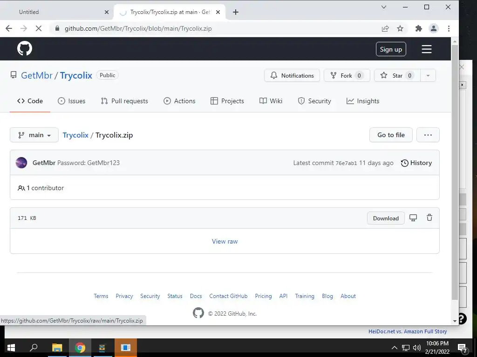Open the Chrome three-dot menu

pyautogui.click(x=449, y=28)
